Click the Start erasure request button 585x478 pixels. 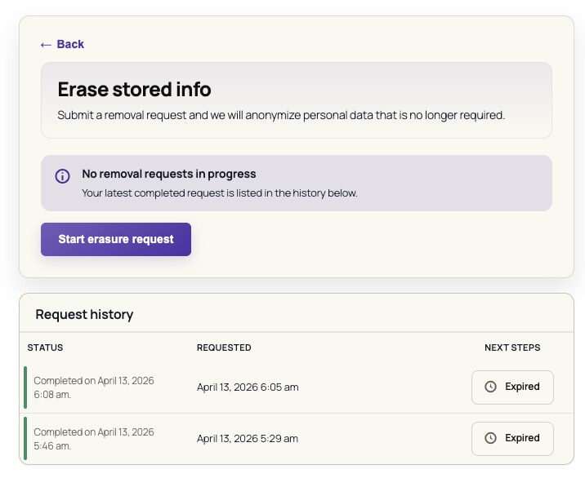(x=116, y=239)
